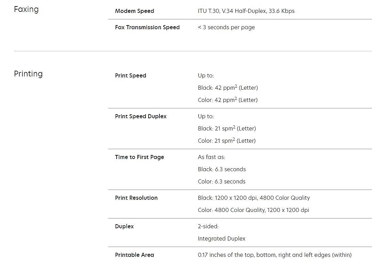
Task: Click the Faxing section heading
Action: [x=26, y=9]
